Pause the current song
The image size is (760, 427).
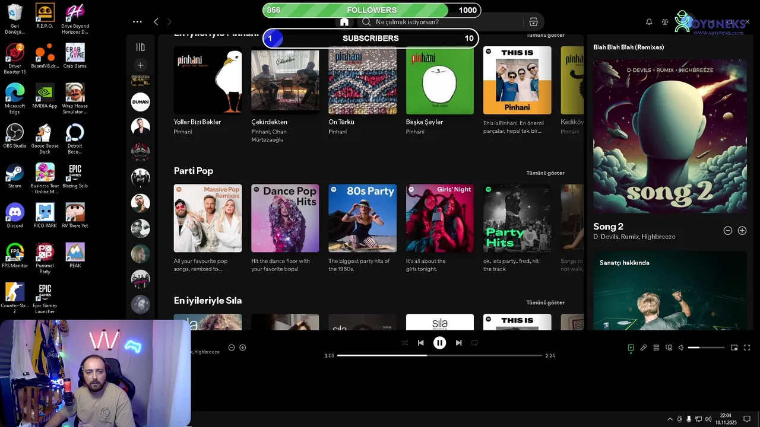pyautogui.click(x=439, y=343)
